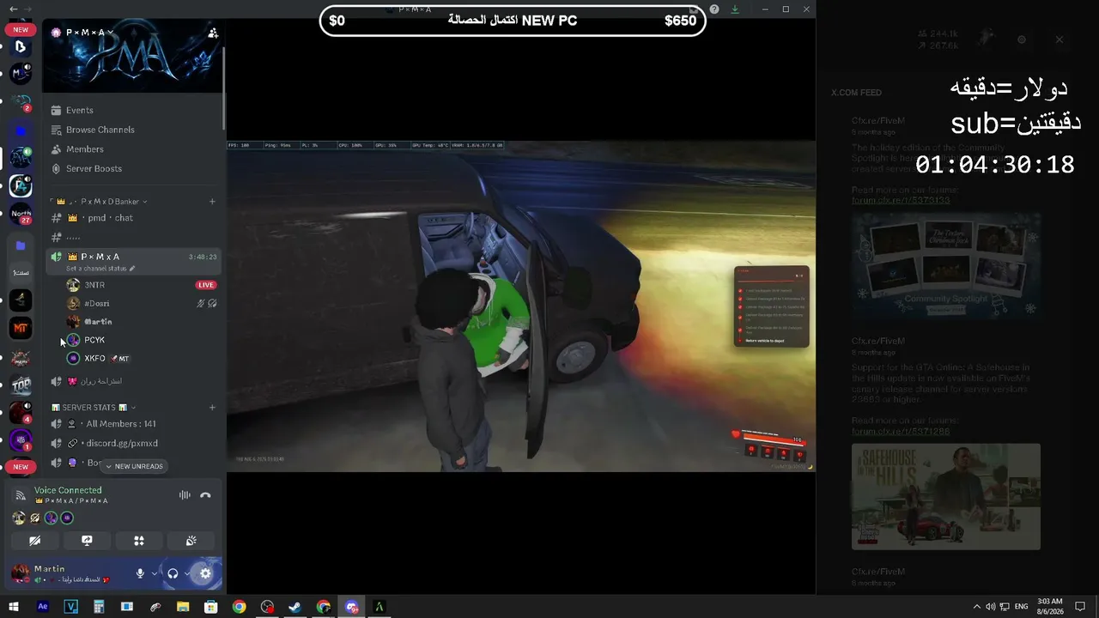Open headphone output options arrow
This screenshot has height=618, width=1099.
[x=187, y=573]
